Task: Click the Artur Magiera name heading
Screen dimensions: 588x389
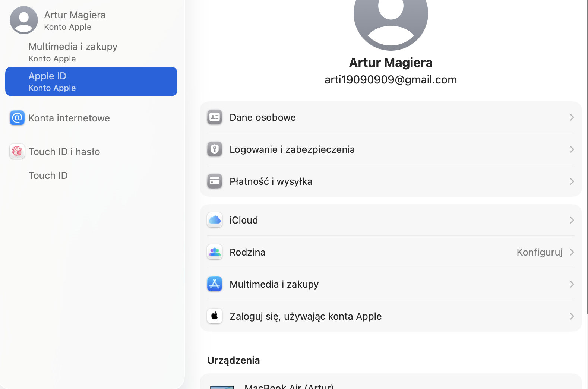Action: [391, 63]
